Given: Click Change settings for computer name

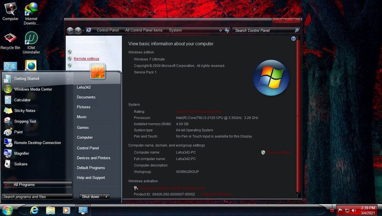Looking at the screenshot, I should (279, 152).
